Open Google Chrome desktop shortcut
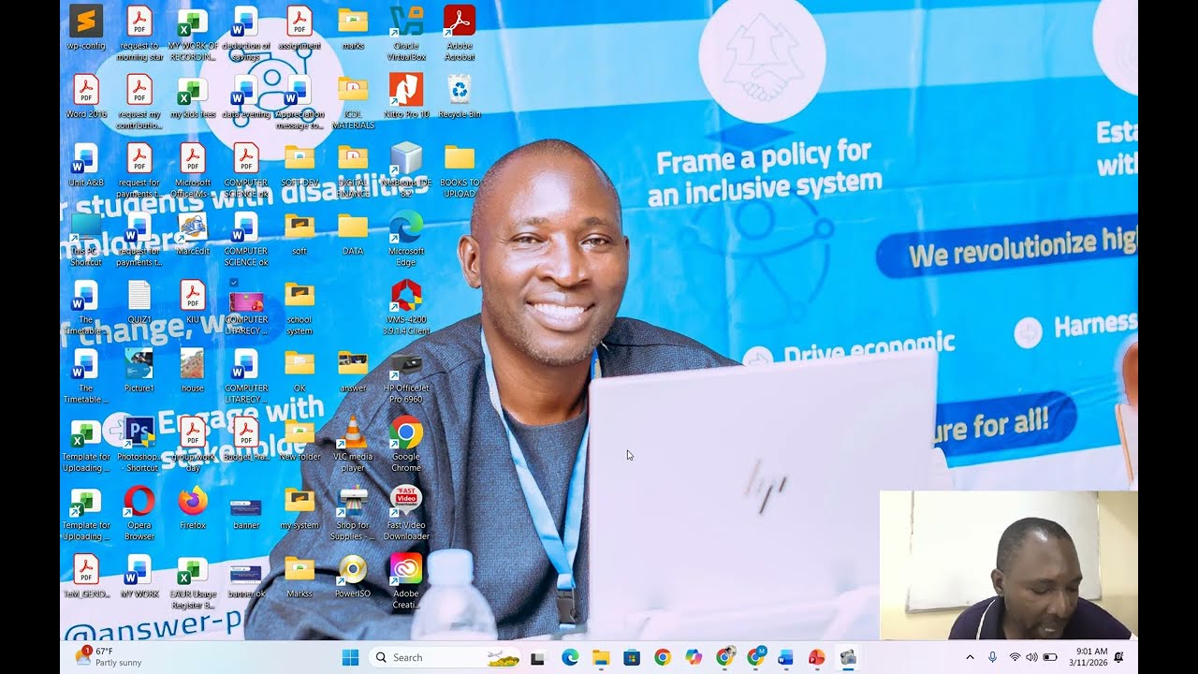Screen dimensions: 1198x674 406,443
